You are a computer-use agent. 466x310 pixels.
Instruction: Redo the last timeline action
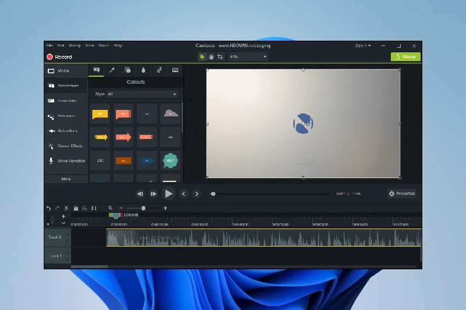[x=57, y=208]
